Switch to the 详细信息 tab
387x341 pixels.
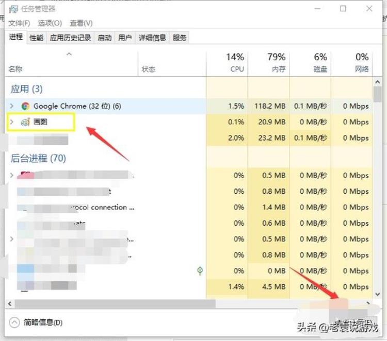tap(152, 38)
